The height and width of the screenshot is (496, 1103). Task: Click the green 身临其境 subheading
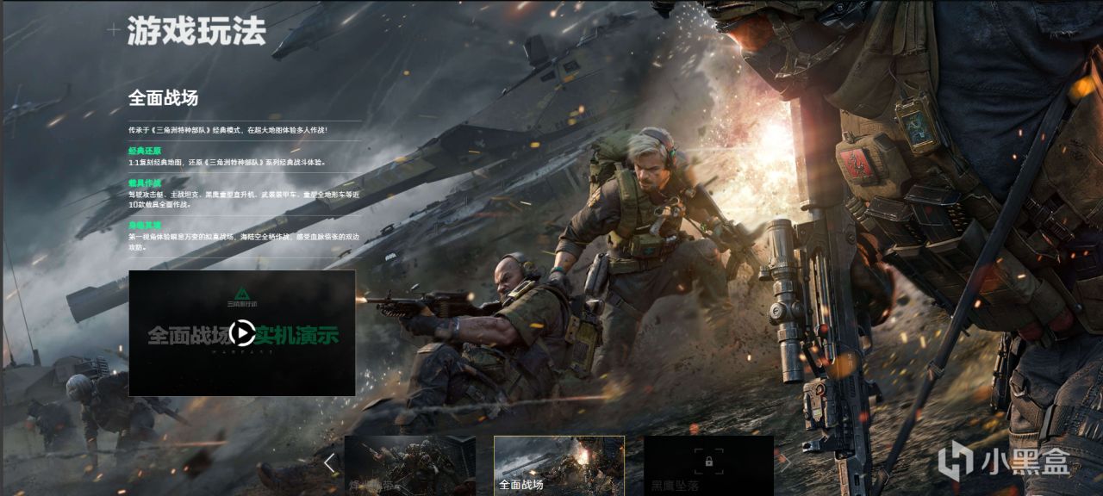[145, 226]
